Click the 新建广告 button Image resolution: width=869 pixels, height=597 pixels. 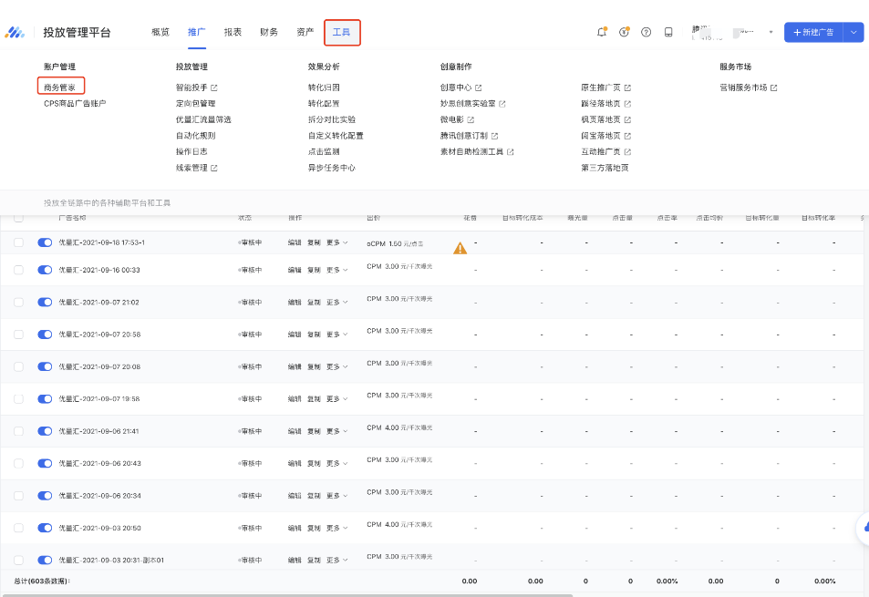coord(812,32)
